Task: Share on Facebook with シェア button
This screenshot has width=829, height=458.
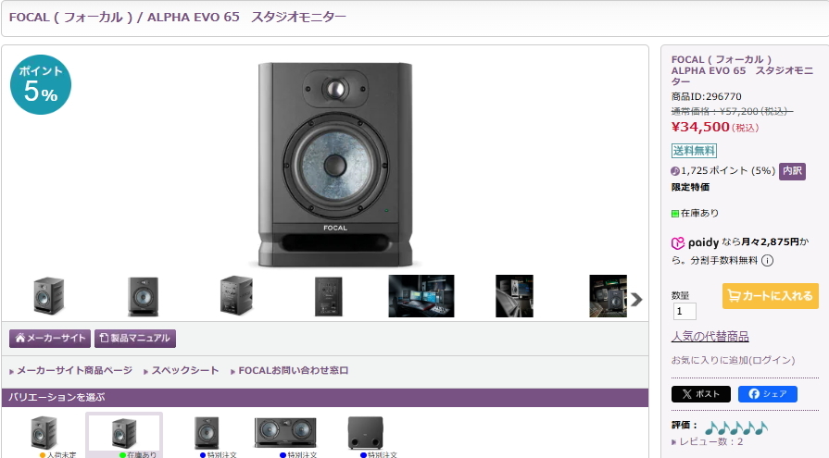Action: pyautogui.click(x=768, y=394)
